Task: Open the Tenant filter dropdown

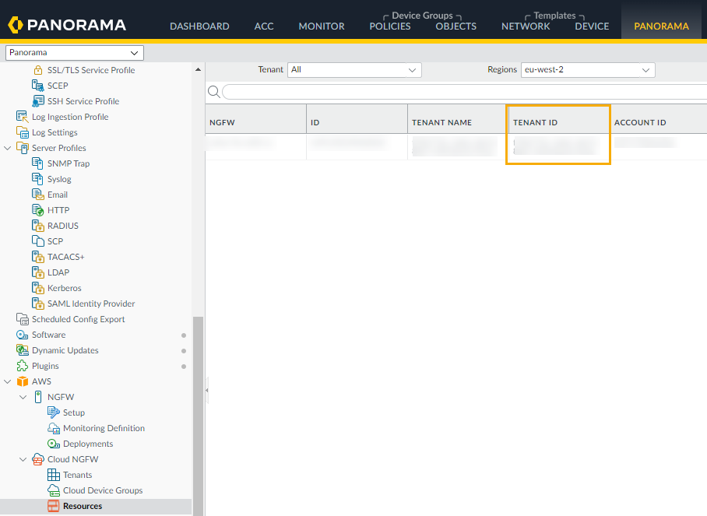Action: 354,70
